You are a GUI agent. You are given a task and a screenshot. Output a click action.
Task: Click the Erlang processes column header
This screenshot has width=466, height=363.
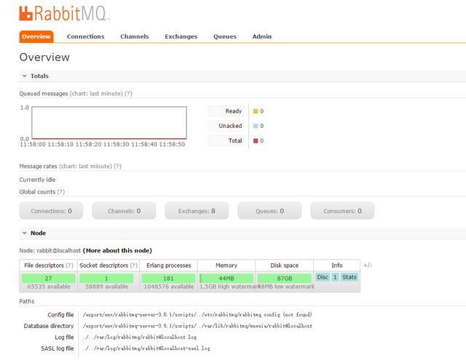168,266
